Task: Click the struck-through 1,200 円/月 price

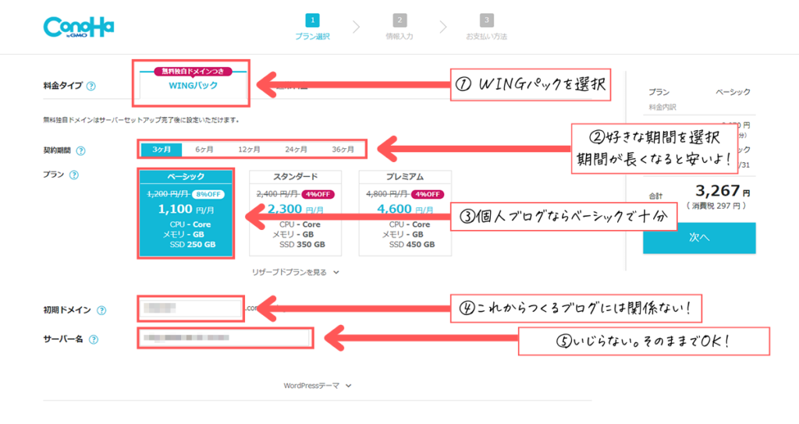Action: point(169,194)
